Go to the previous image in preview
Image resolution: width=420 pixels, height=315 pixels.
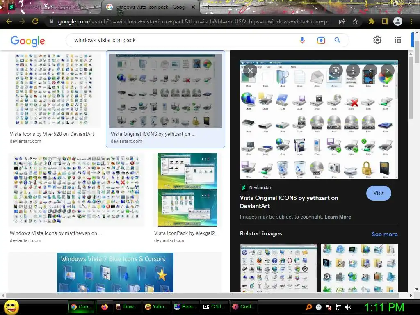click(x=370, y=71)
